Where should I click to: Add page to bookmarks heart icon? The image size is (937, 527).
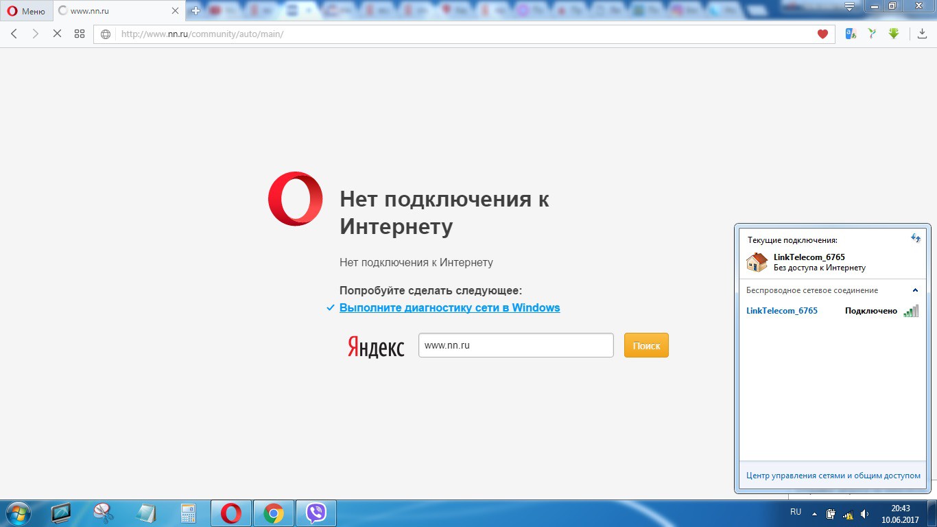pyautogui.click(x=823, y=34)
